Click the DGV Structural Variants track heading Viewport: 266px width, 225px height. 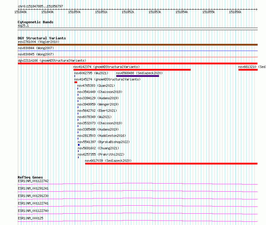(42, 38)
